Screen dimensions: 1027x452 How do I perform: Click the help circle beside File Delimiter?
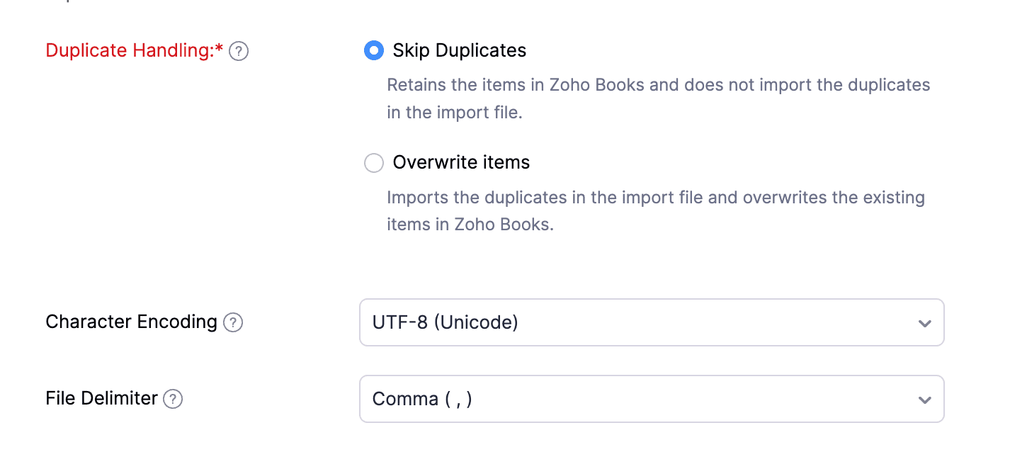click(172, 399)
